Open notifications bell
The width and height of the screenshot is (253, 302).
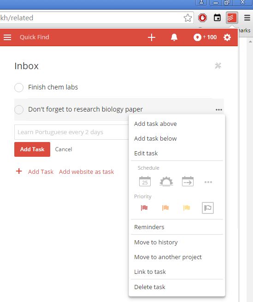[x=174, y=37]
